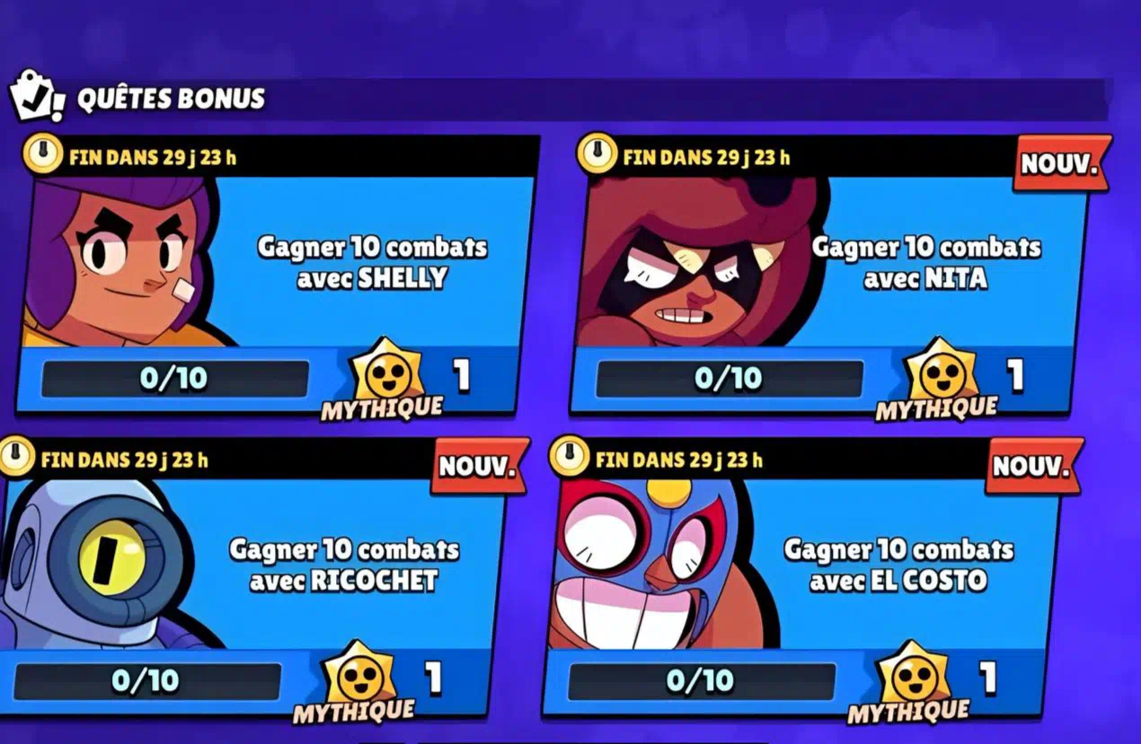Screen dimensions: 1141x744
Task: Click the 0/10 progress bar for El Costo
Action: coord(702,681)
